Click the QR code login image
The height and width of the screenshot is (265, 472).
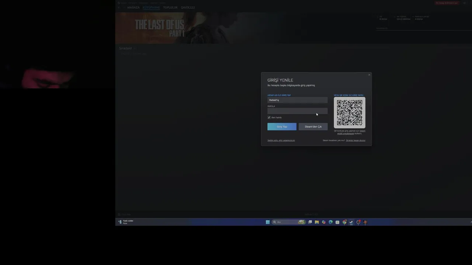pos(350,113)
